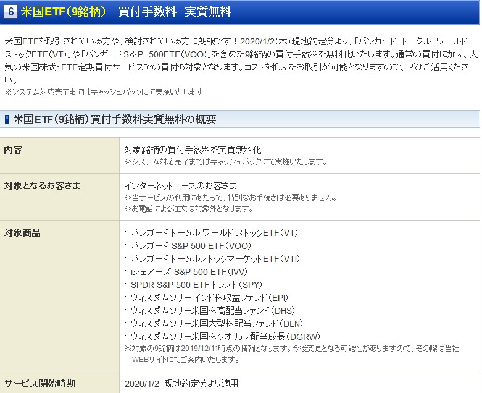Click バンガード トータル ワールド ストックETF(VT) item
482x393 pixels.
pos(214,233)
